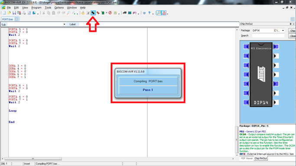The width and height of the screenshot is (296, 166).
Task: Click the Paste clipboard icon
Action: click(x=54, y=13)
